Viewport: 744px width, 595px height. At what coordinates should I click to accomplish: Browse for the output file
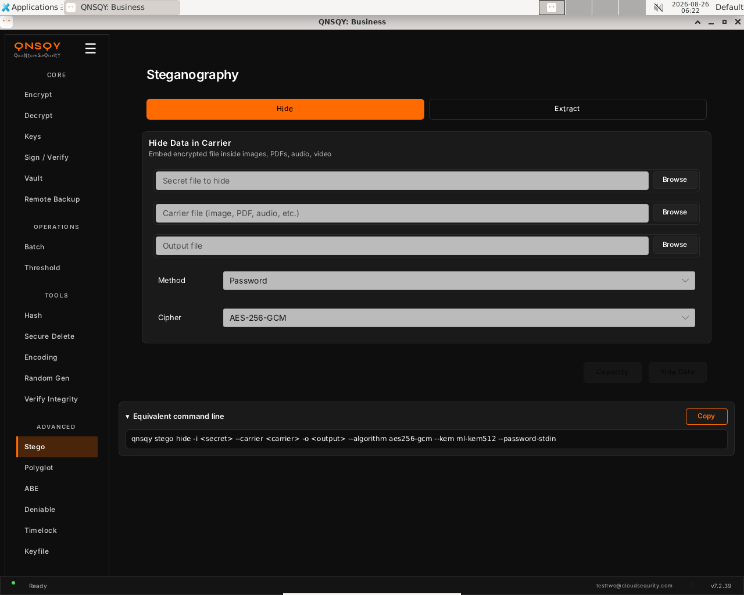[x=675, y=245]
